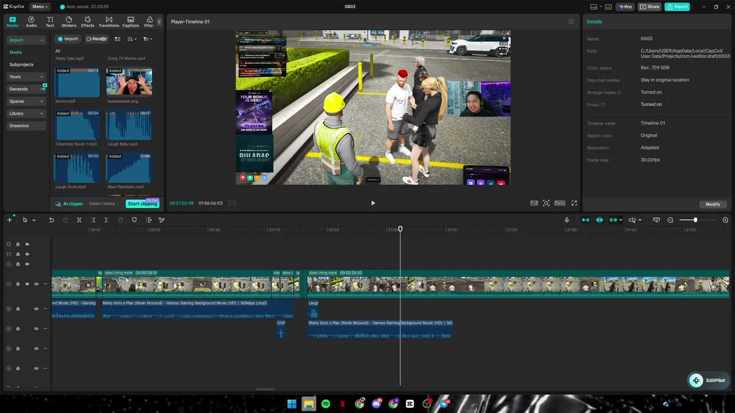Select Subprojects in the sidebar
The height and width of the screenshot is (413, 735).
click(22, 65)
